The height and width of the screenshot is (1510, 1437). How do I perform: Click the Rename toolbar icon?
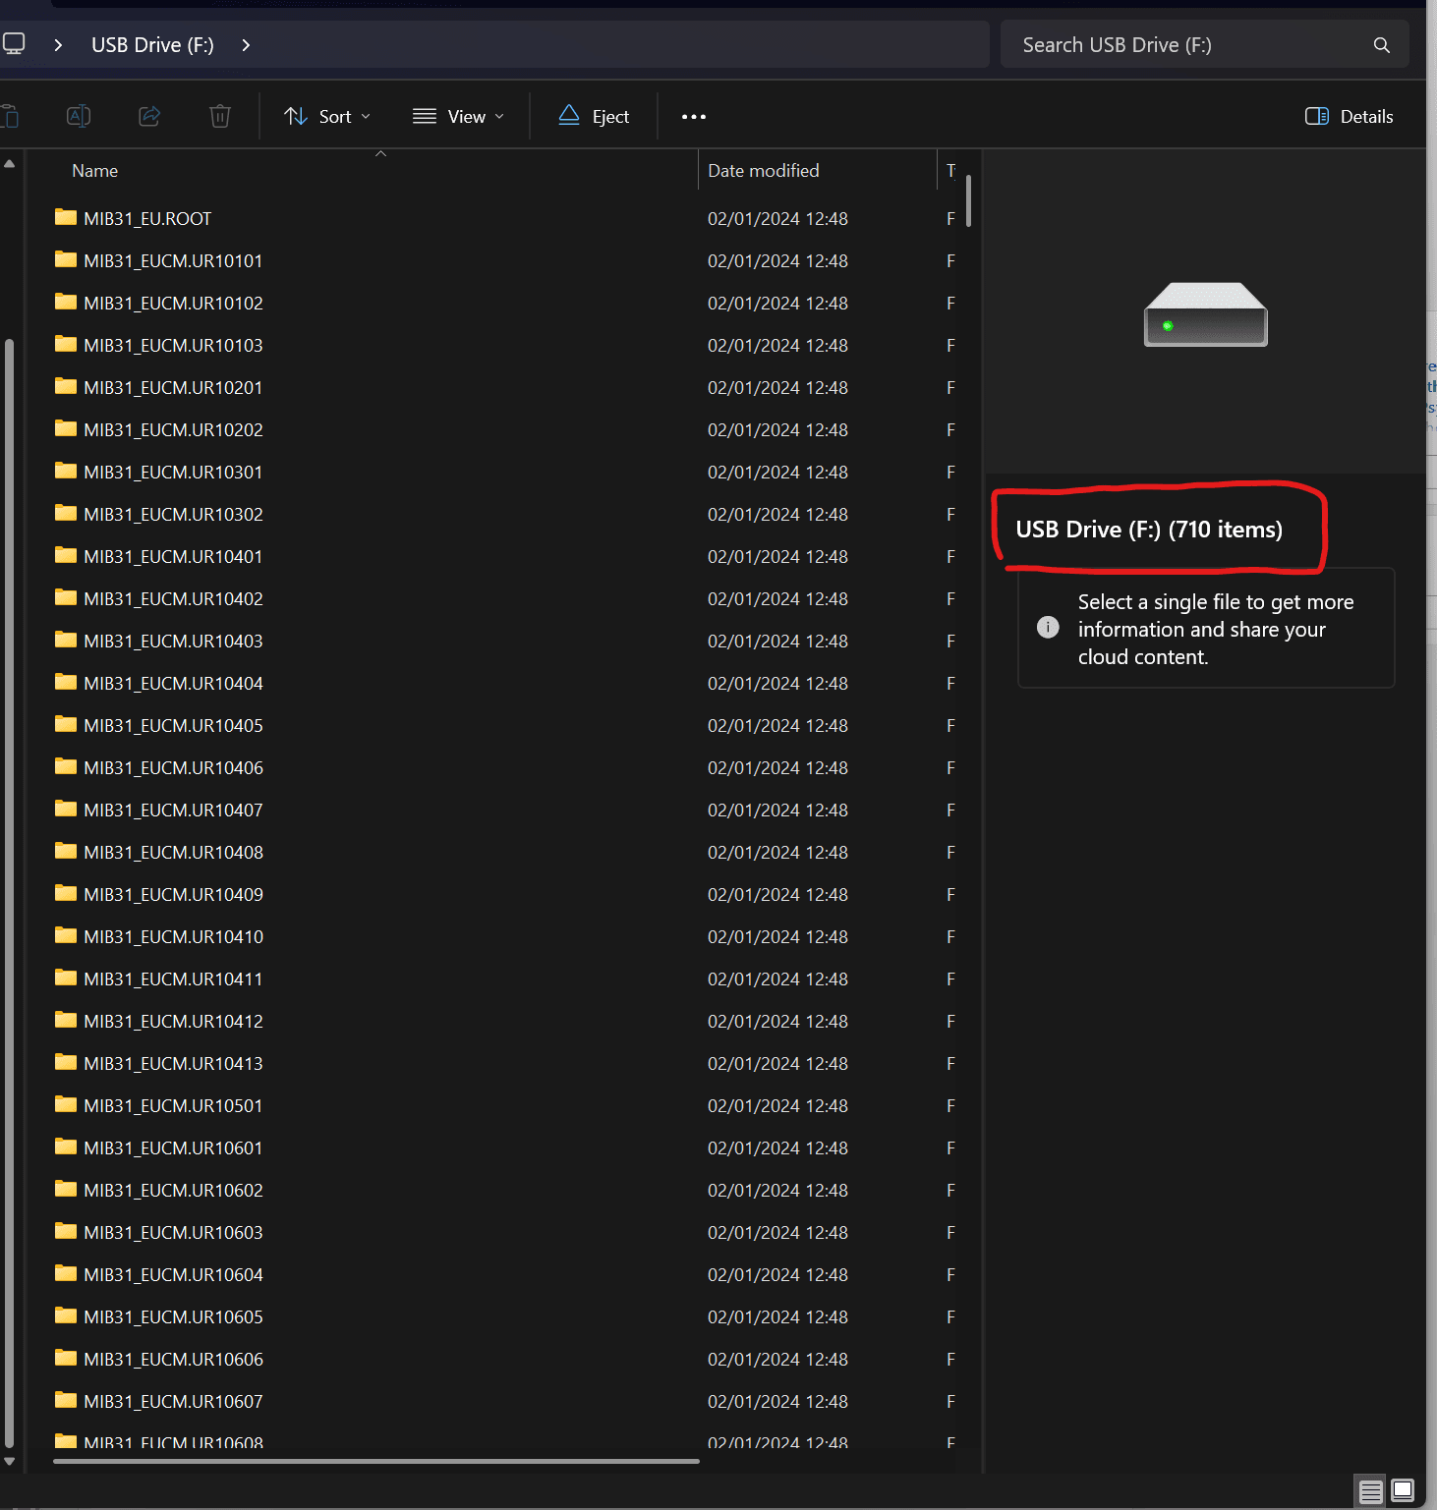click(x=79, y=116)
